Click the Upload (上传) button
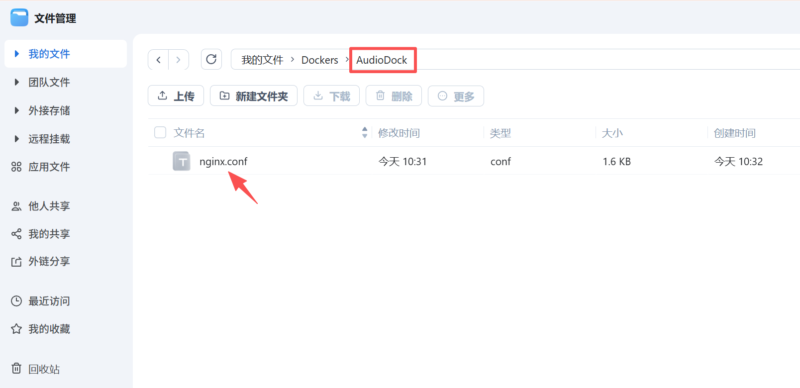Screen dimensions: 800x388 [x=176, y=96]
